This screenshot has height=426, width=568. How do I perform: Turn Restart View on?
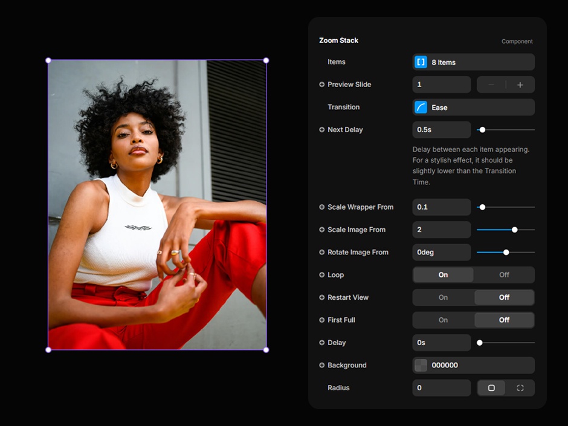pos(443,297)
